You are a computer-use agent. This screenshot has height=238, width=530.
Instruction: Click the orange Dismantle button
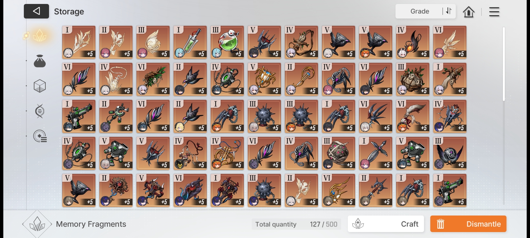(468, 224)
